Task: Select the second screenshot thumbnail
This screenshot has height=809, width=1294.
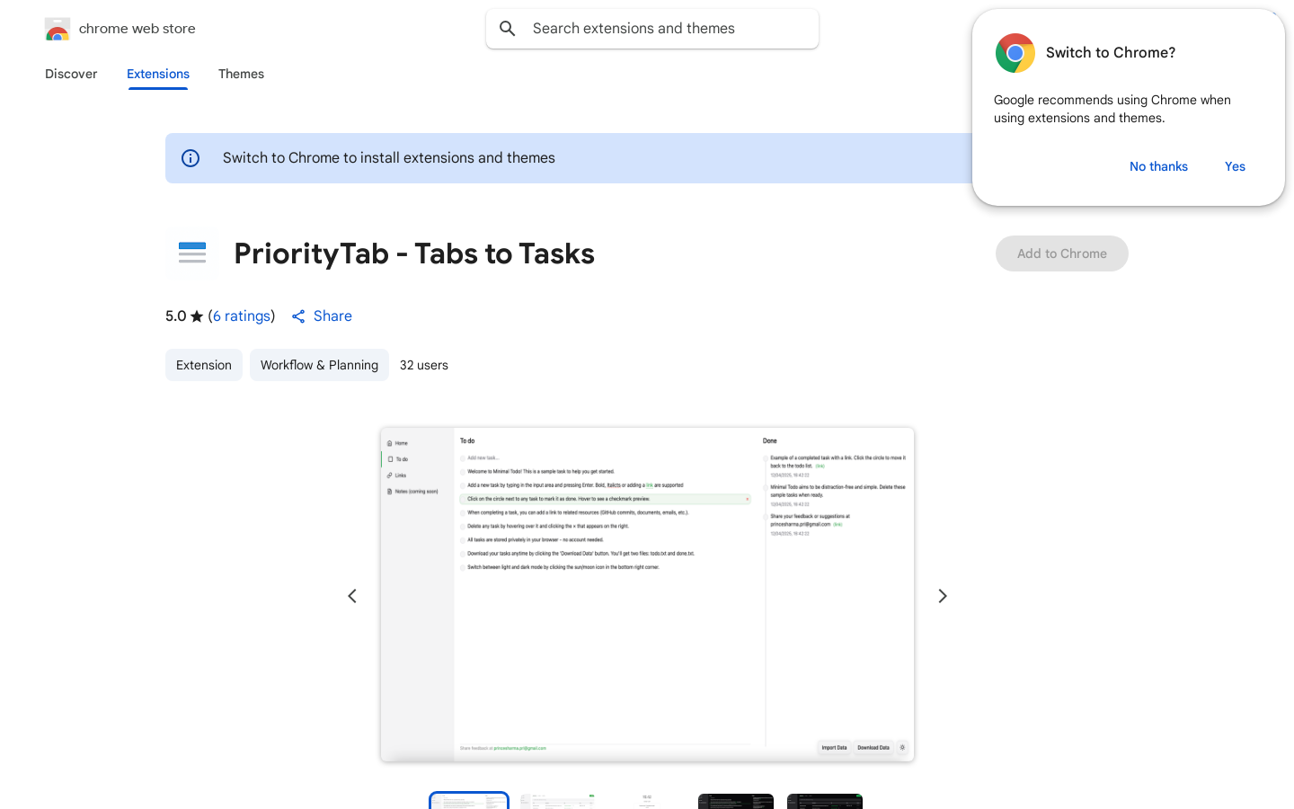Action: pos(557,801)
